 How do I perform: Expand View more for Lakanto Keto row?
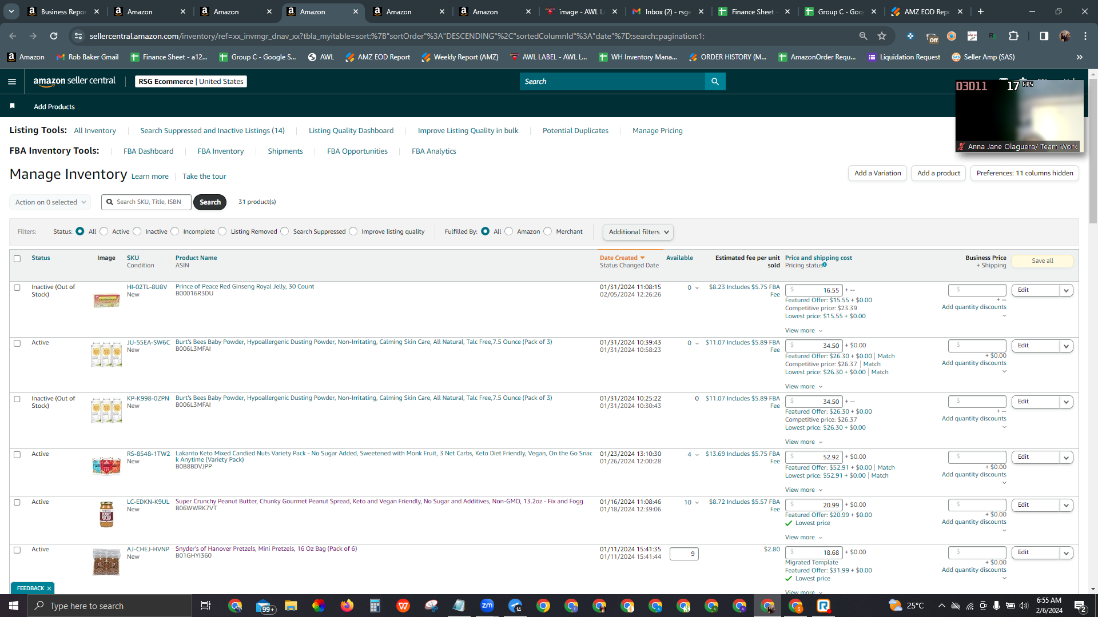(x=803, y=490)
